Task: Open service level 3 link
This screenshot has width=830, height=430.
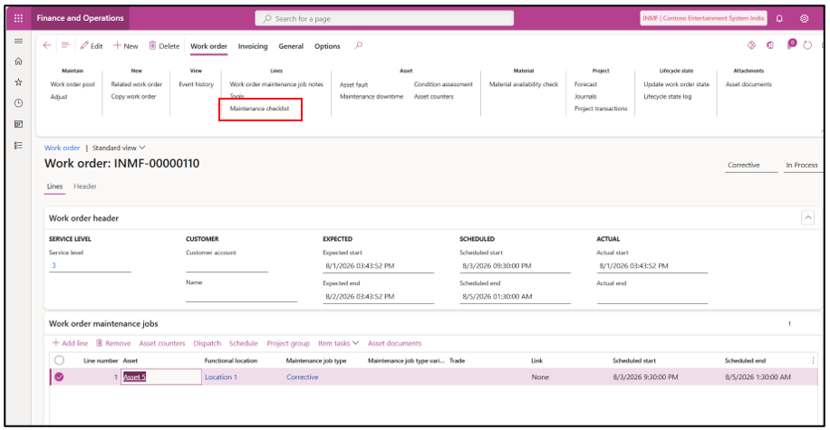Action: point(53,265)
